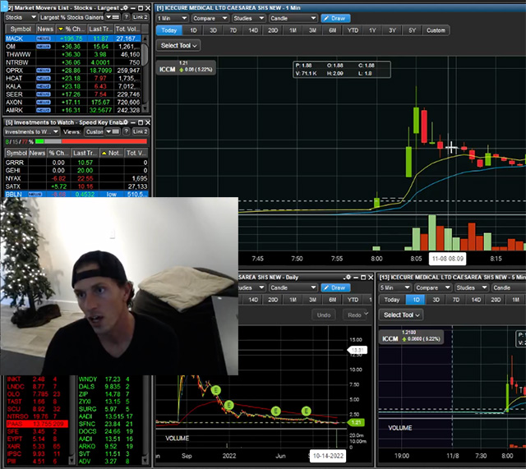Click the news badge for AXON
The image size is (526, 469).
click(44, 102)
